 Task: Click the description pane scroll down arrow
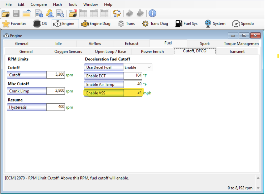[x=258, y=188]
